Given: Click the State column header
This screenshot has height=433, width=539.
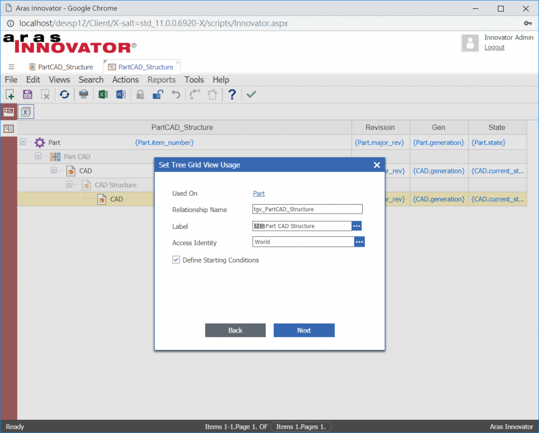Looking at the screenshot, I should pos(497,127).
